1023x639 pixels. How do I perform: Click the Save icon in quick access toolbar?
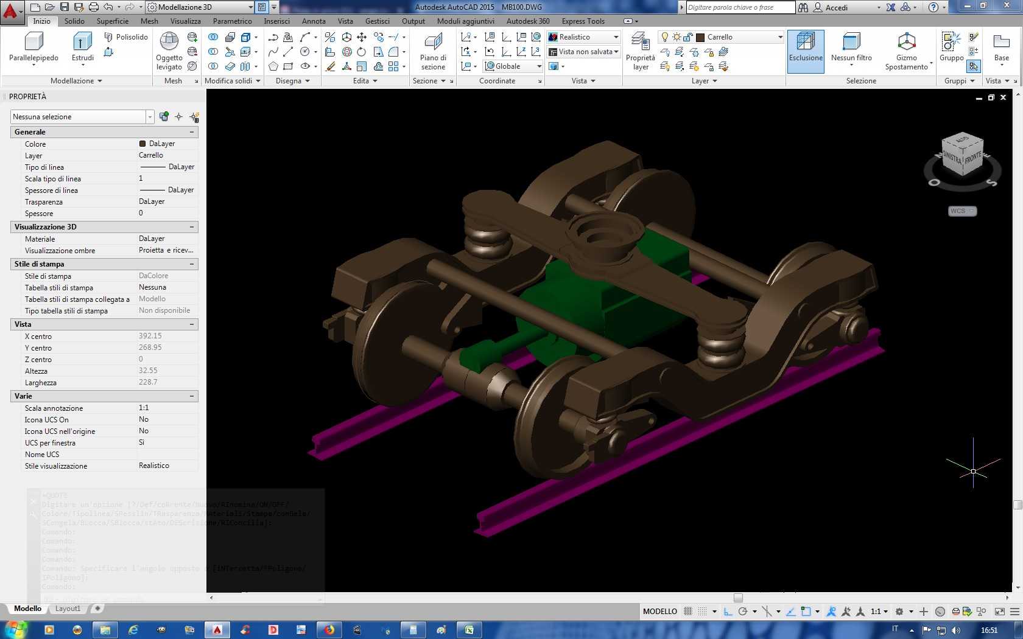65,7
